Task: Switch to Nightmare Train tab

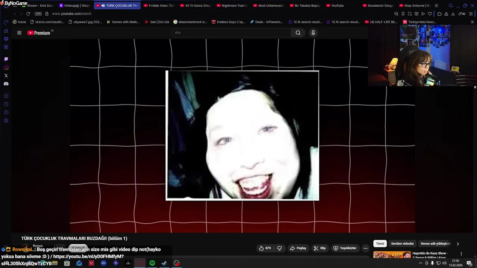Action: pos(231,6)
